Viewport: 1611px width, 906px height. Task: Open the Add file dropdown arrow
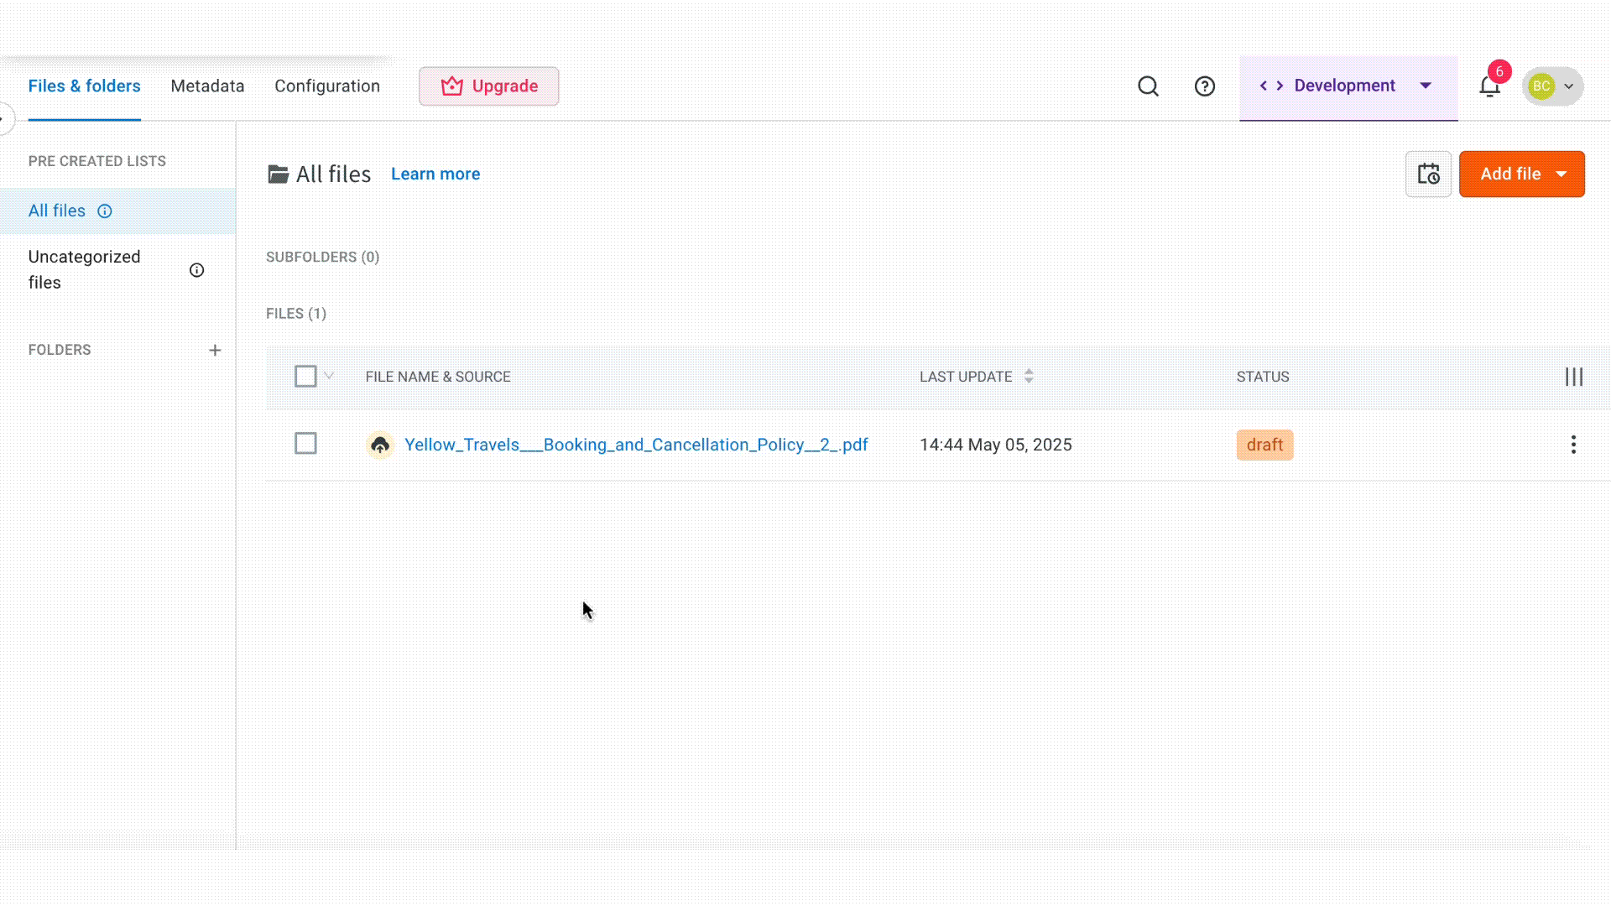[x=1561, y=174]
